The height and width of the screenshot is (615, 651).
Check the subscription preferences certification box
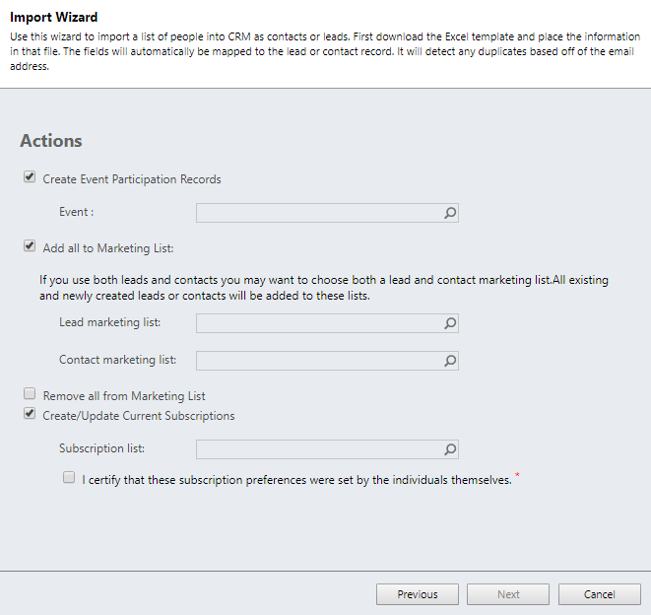tap(69, 477)
